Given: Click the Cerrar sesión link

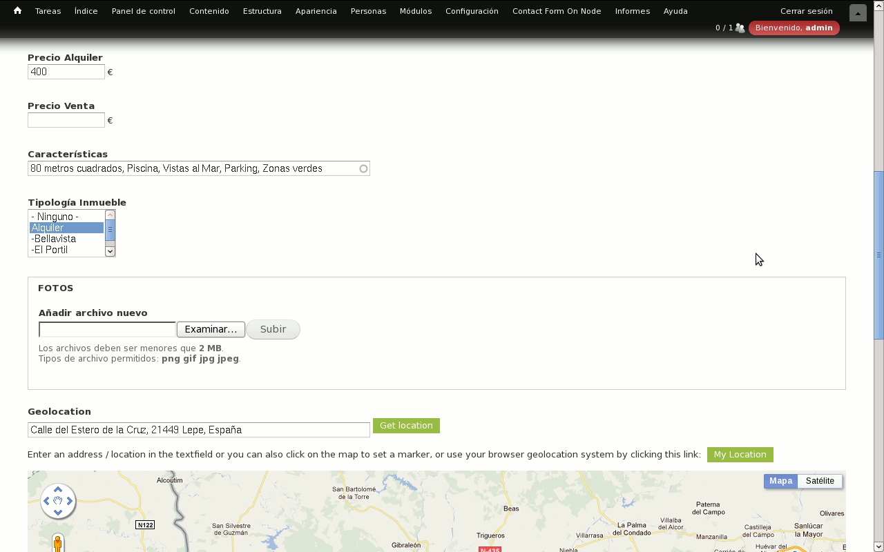Looking at the screenshot, I should (806, 11).
